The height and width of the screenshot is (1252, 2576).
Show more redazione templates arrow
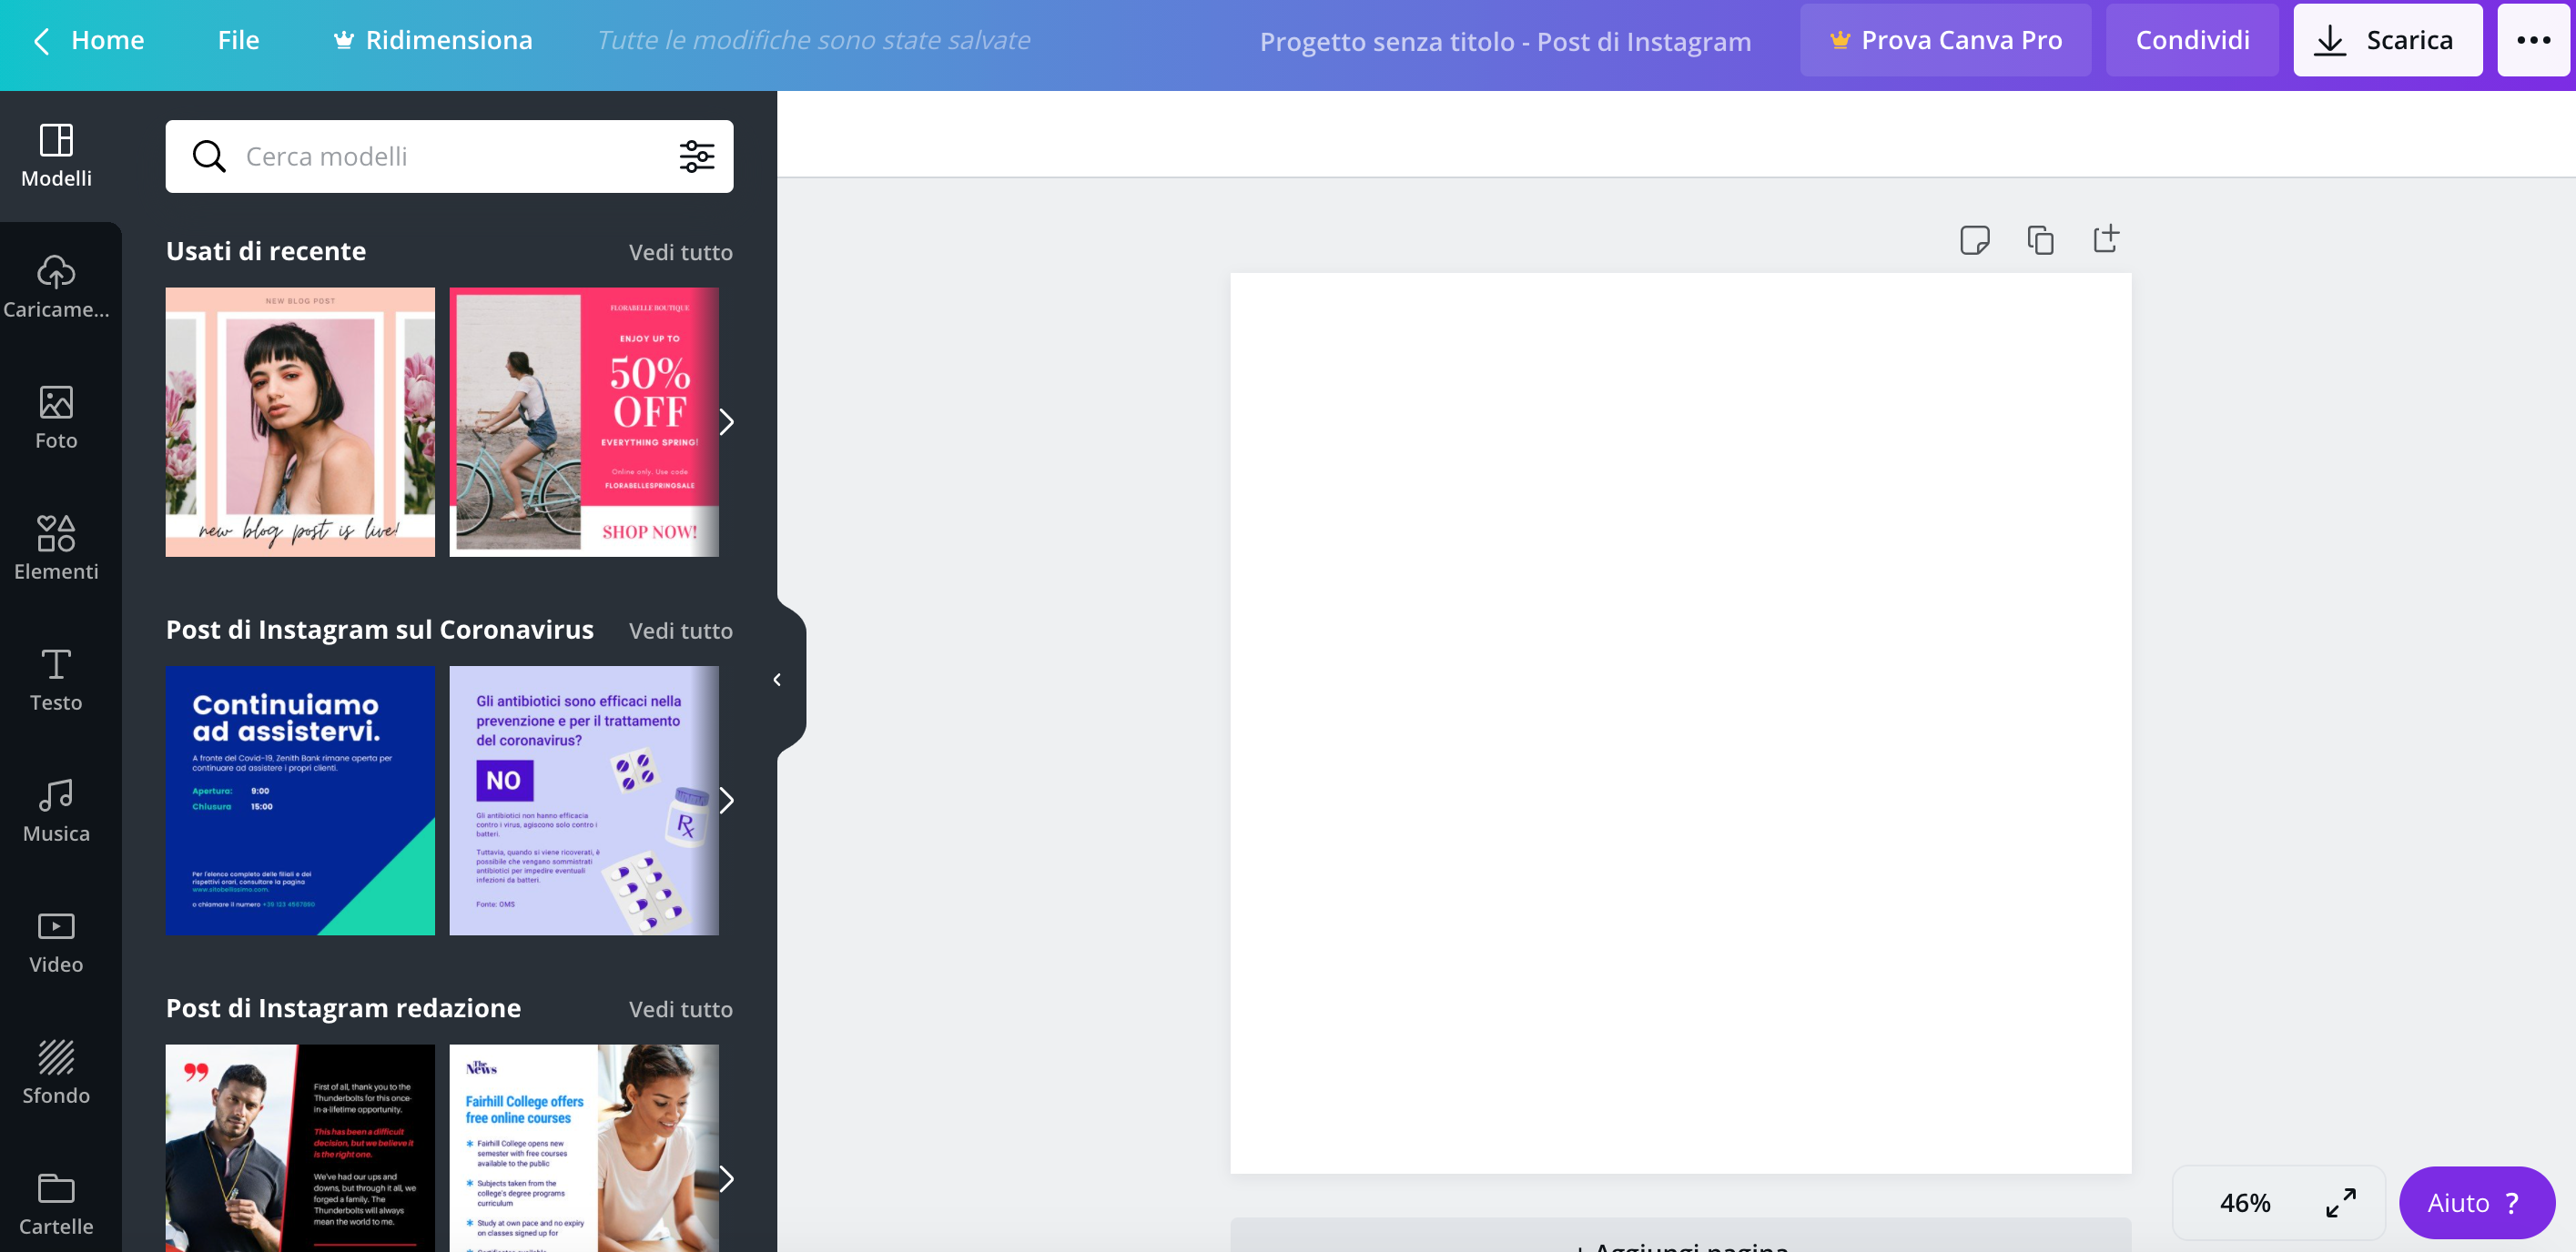(x=727, y=1179)
